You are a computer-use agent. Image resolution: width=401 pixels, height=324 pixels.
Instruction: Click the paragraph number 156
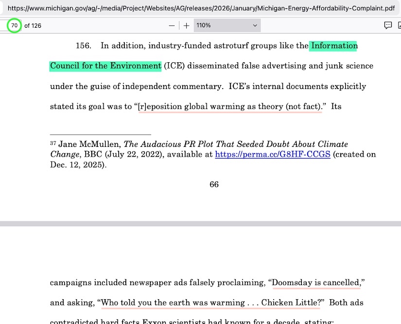pyautogui.click(x=83, y=46)
